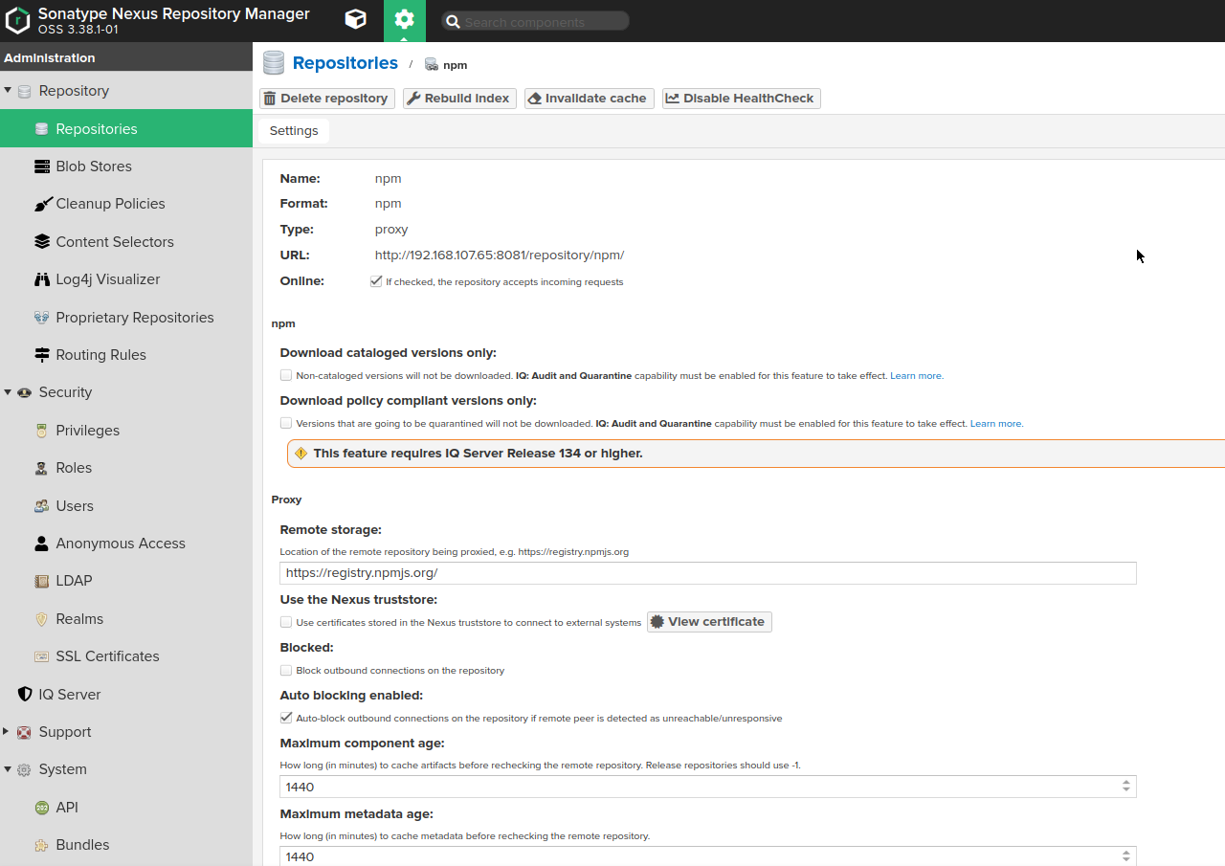Click the Bundles puzzle icon
Screen dimensions: 1225x866
(41, 845)
